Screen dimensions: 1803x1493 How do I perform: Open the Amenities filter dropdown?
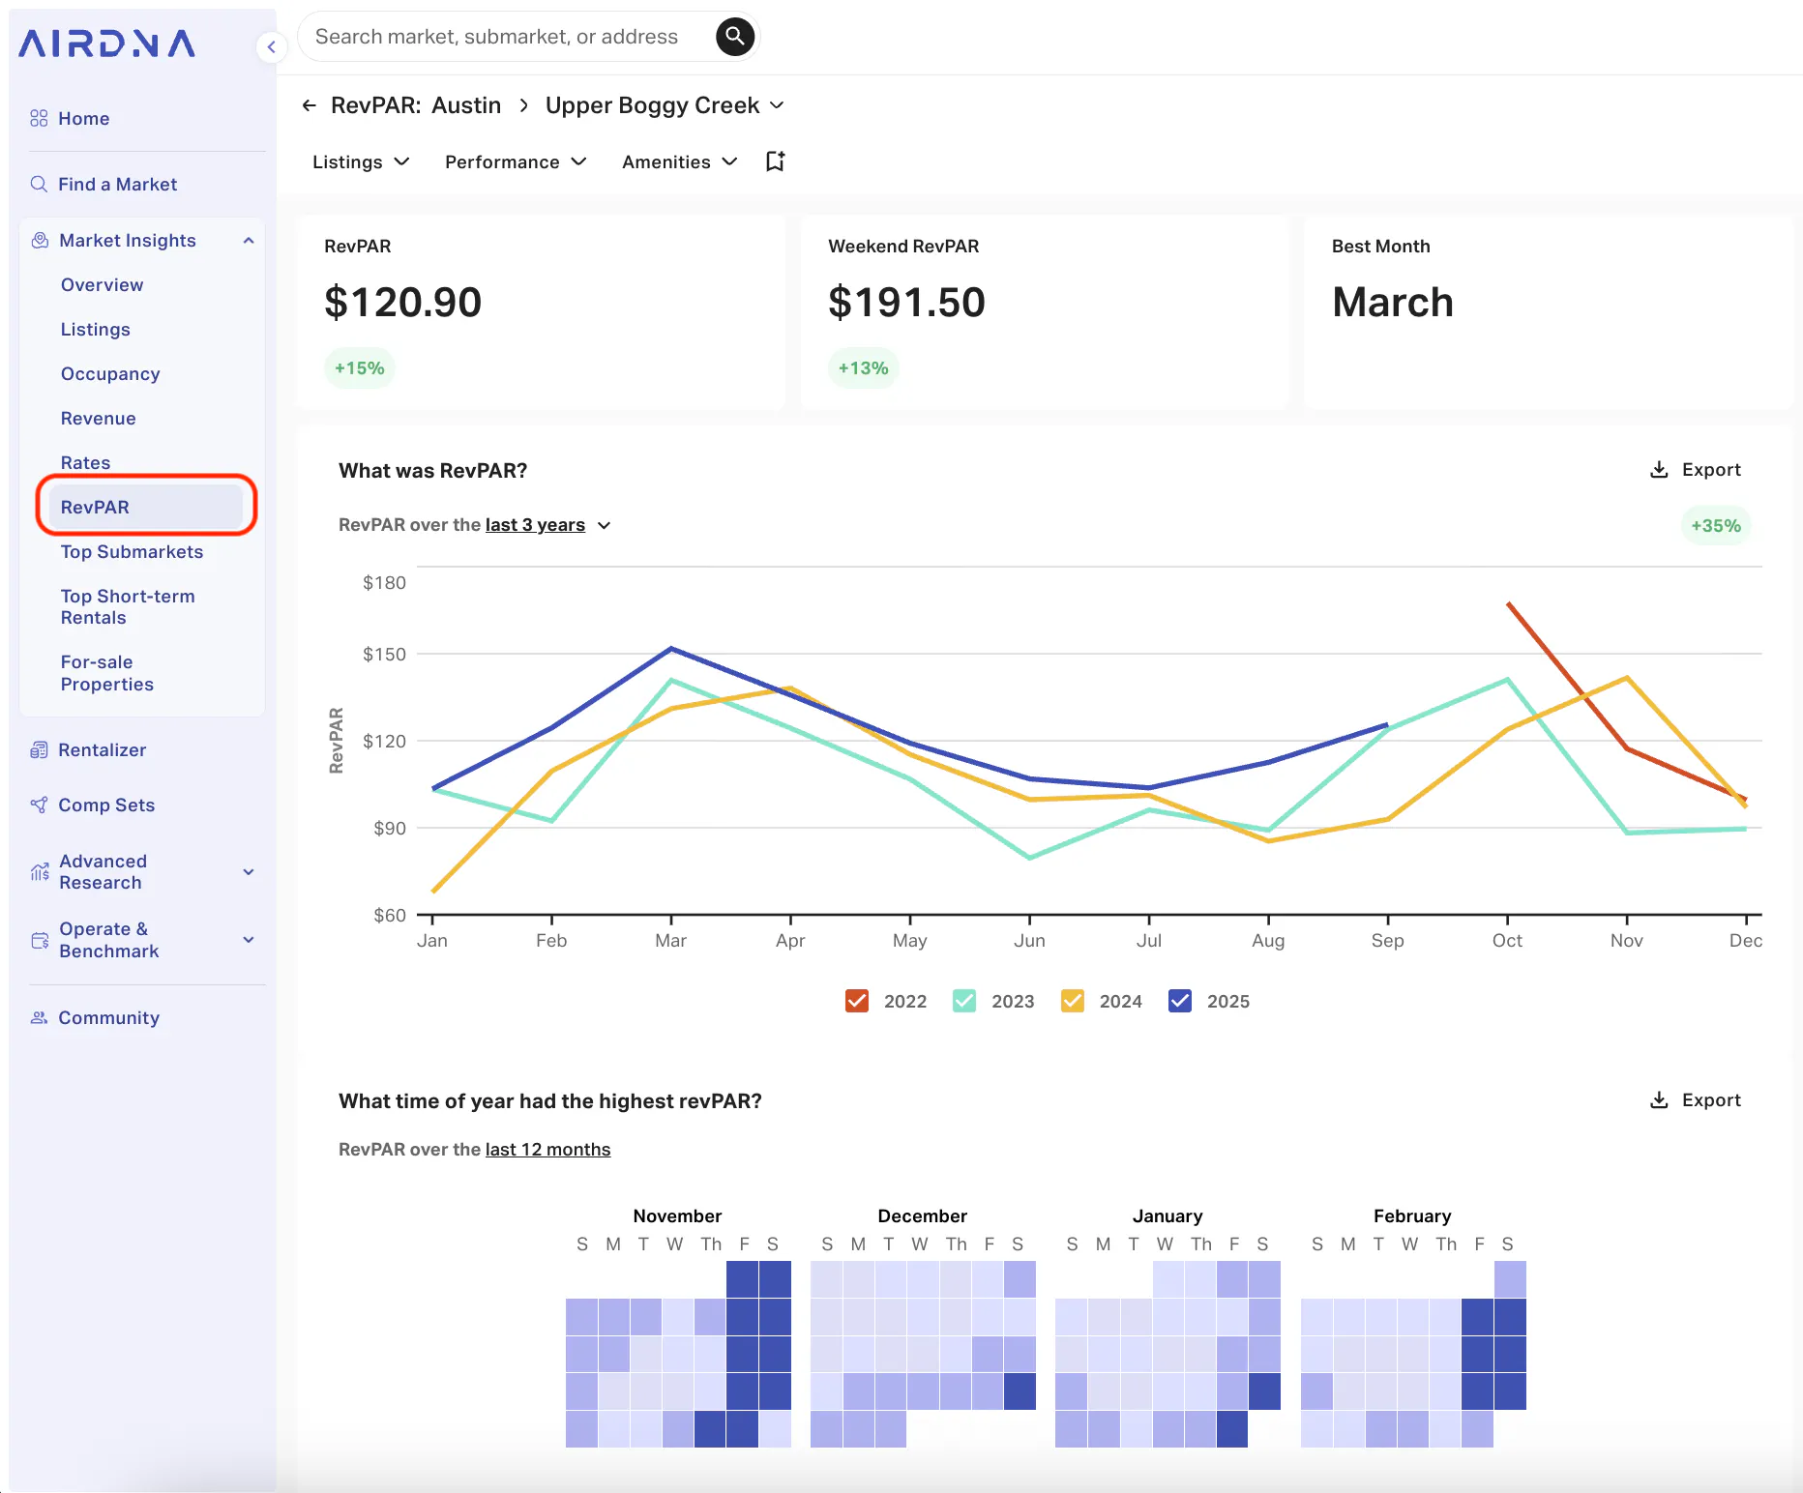coord(679,161)
